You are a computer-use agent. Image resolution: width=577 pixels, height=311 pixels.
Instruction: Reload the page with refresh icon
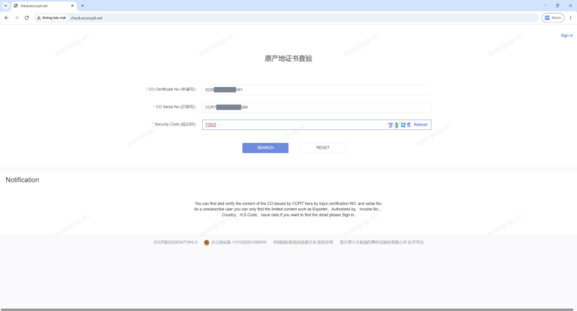pyautogui.click(x=26, y=18)
